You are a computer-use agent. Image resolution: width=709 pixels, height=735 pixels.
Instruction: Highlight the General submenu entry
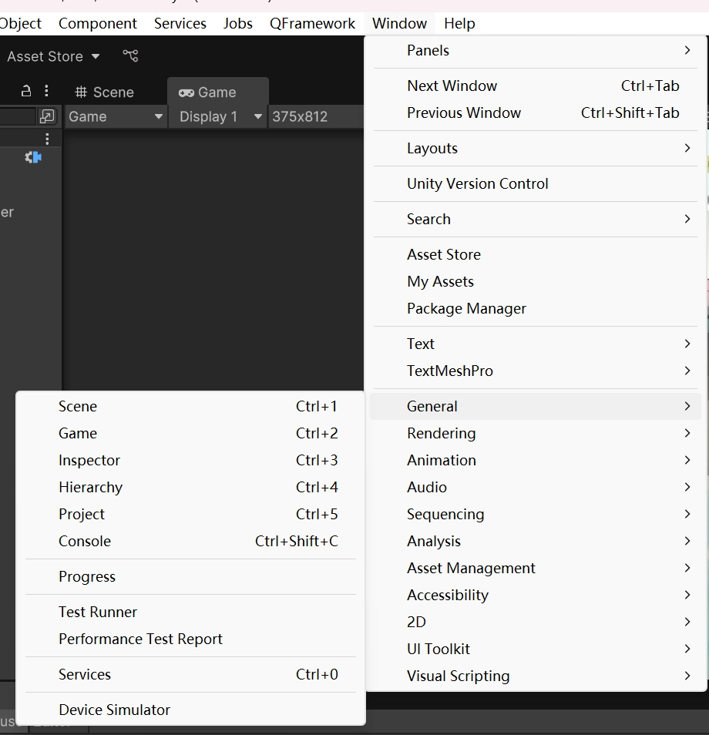(536, 406)
